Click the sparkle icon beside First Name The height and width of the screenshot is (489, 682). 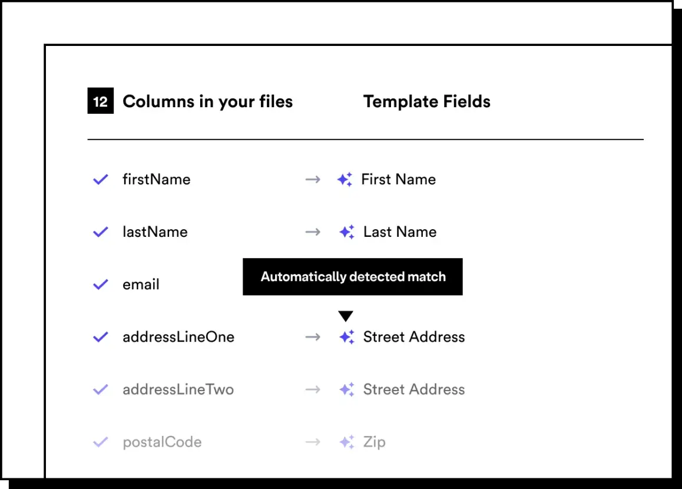[x=345, y=180]
